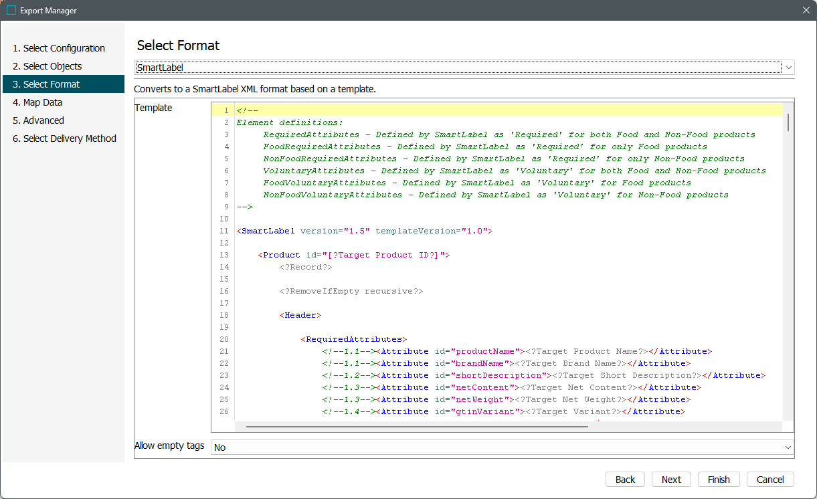Click the template editor horizontal scrollbar
817x499 pixels.
pos(416,426)
